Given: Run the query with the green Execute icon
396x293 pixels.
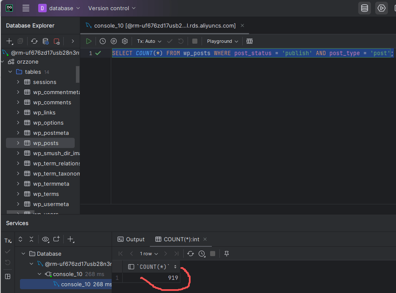Looking at the screenshot, I should tap(89, 41).
